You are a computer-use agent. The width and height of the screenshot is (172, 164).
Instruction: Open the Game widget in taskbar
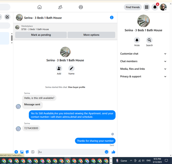click(x=122, y=161)
